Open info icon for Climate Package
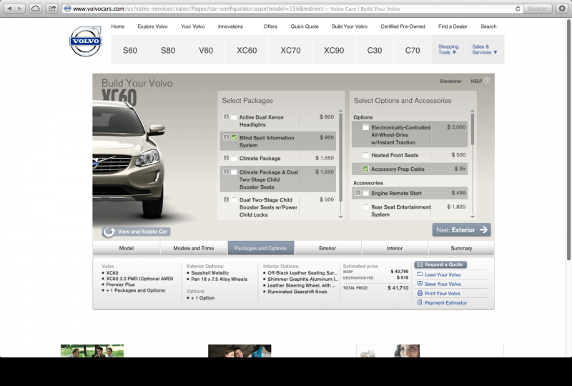572x386 pixels. 226,158
